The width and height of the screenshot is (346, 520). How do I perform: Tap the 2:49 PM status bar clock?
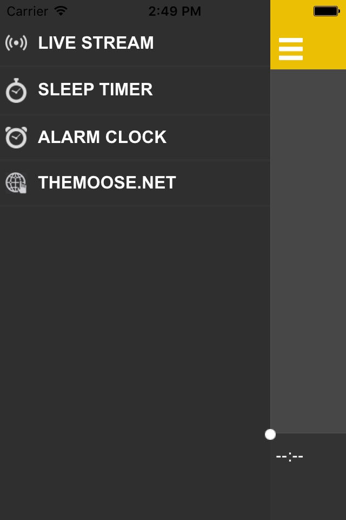174,11
